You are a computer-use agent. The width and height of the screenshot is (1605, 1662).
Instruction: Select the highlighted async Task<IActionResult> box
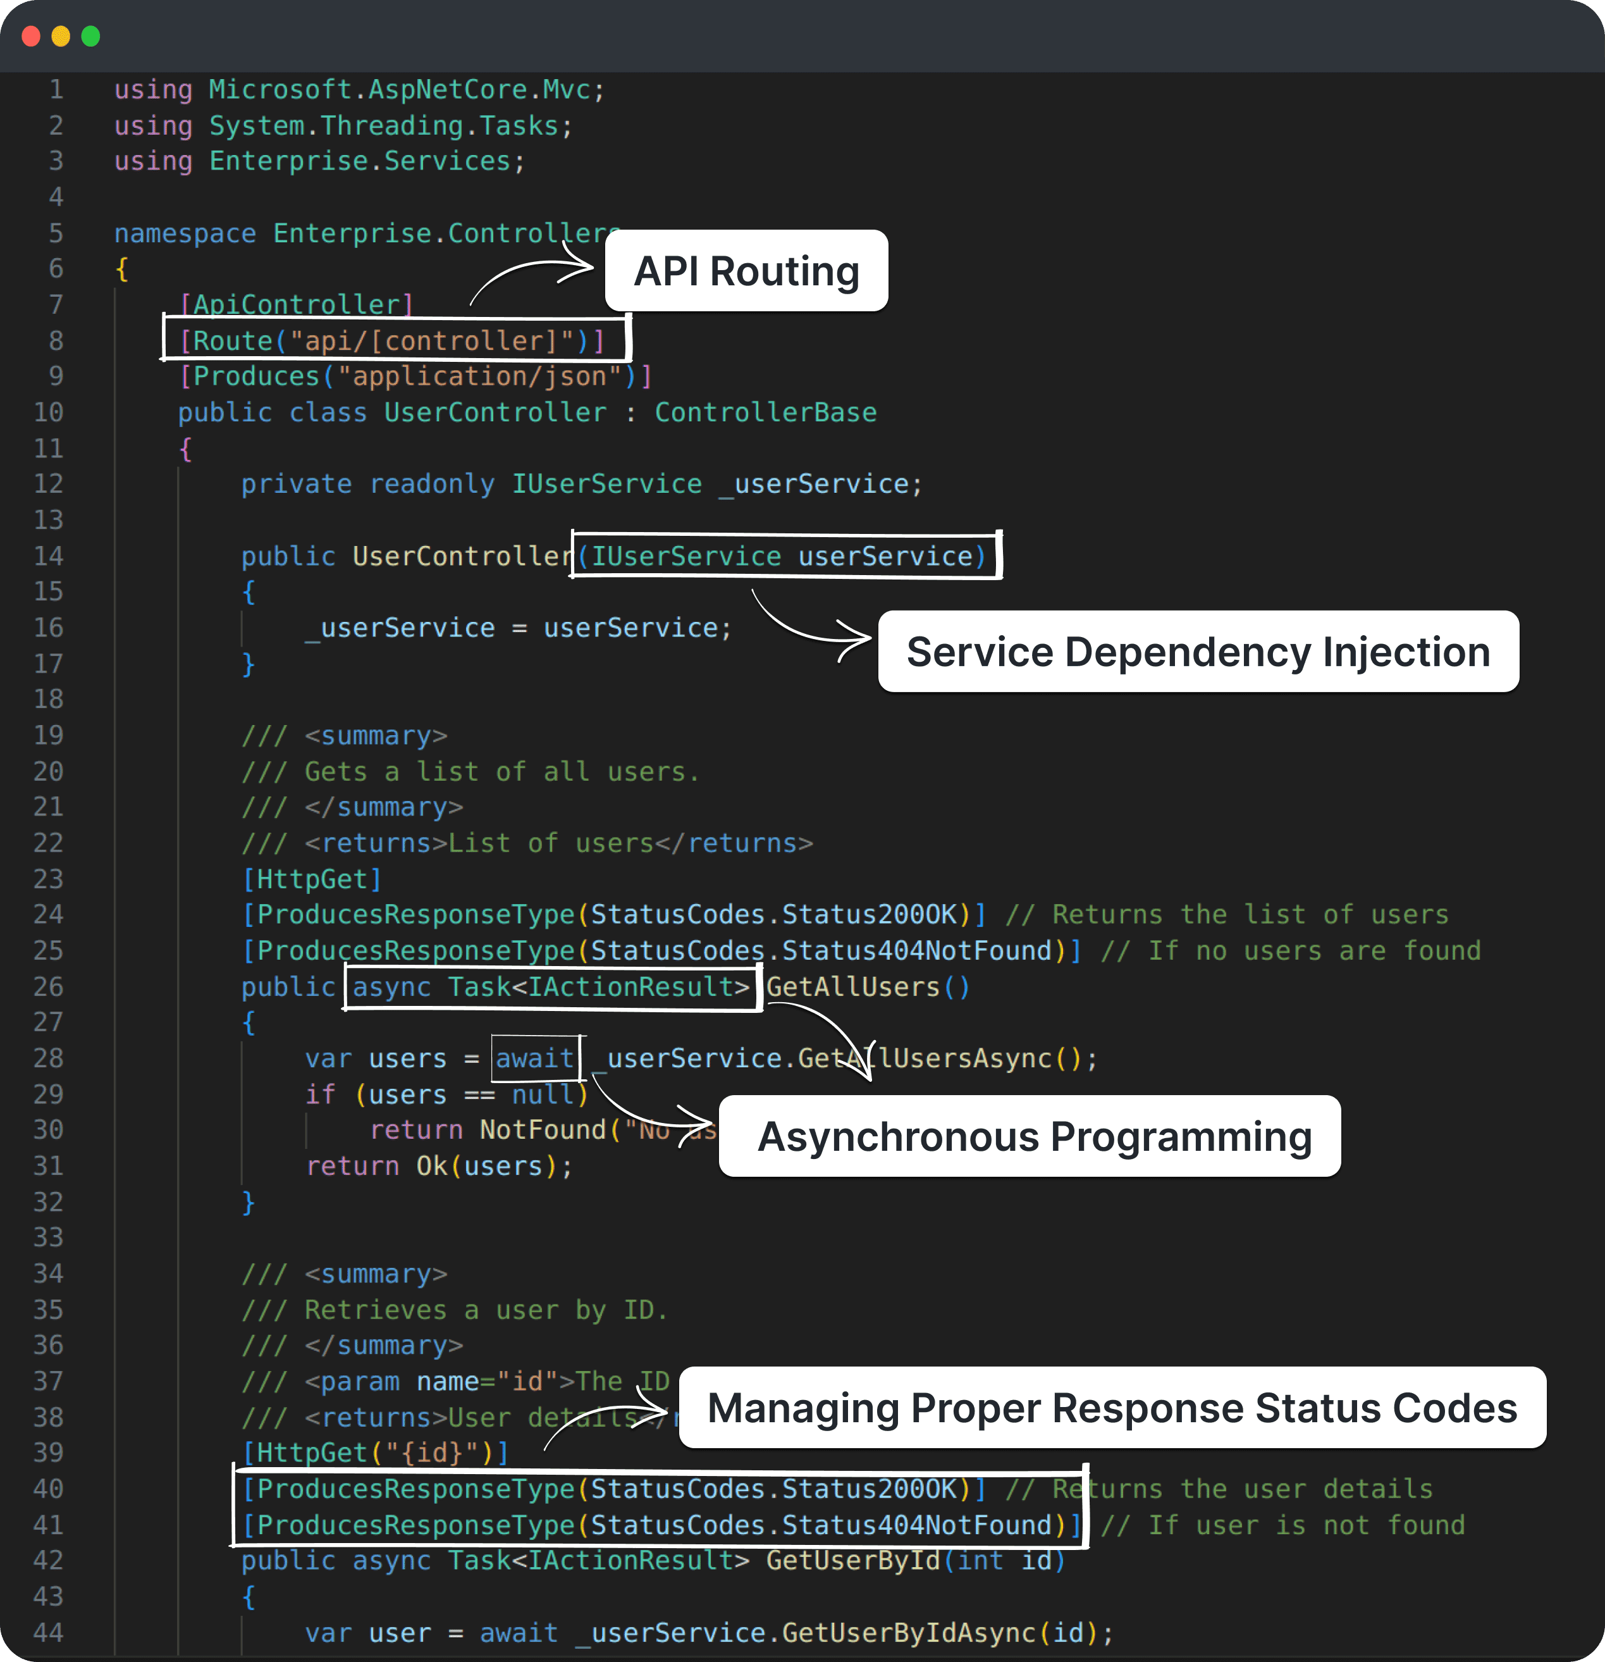pyautogui.click(x=551, y=986)
